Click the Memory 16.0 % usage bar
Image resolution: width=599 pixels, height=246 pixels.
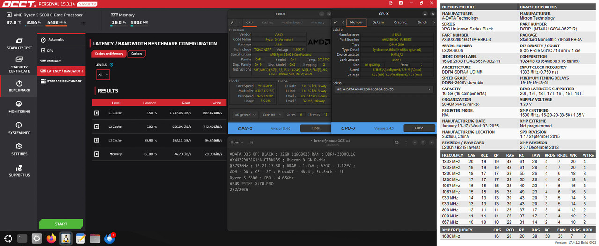[x=118, y=23]
